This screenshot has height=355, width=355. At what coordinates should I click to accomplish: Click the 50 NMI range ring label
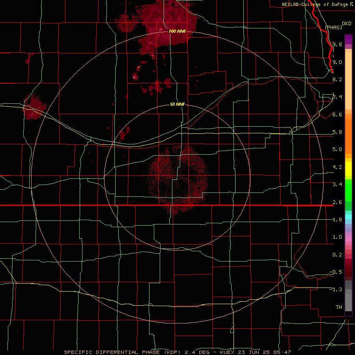point(177,104)
